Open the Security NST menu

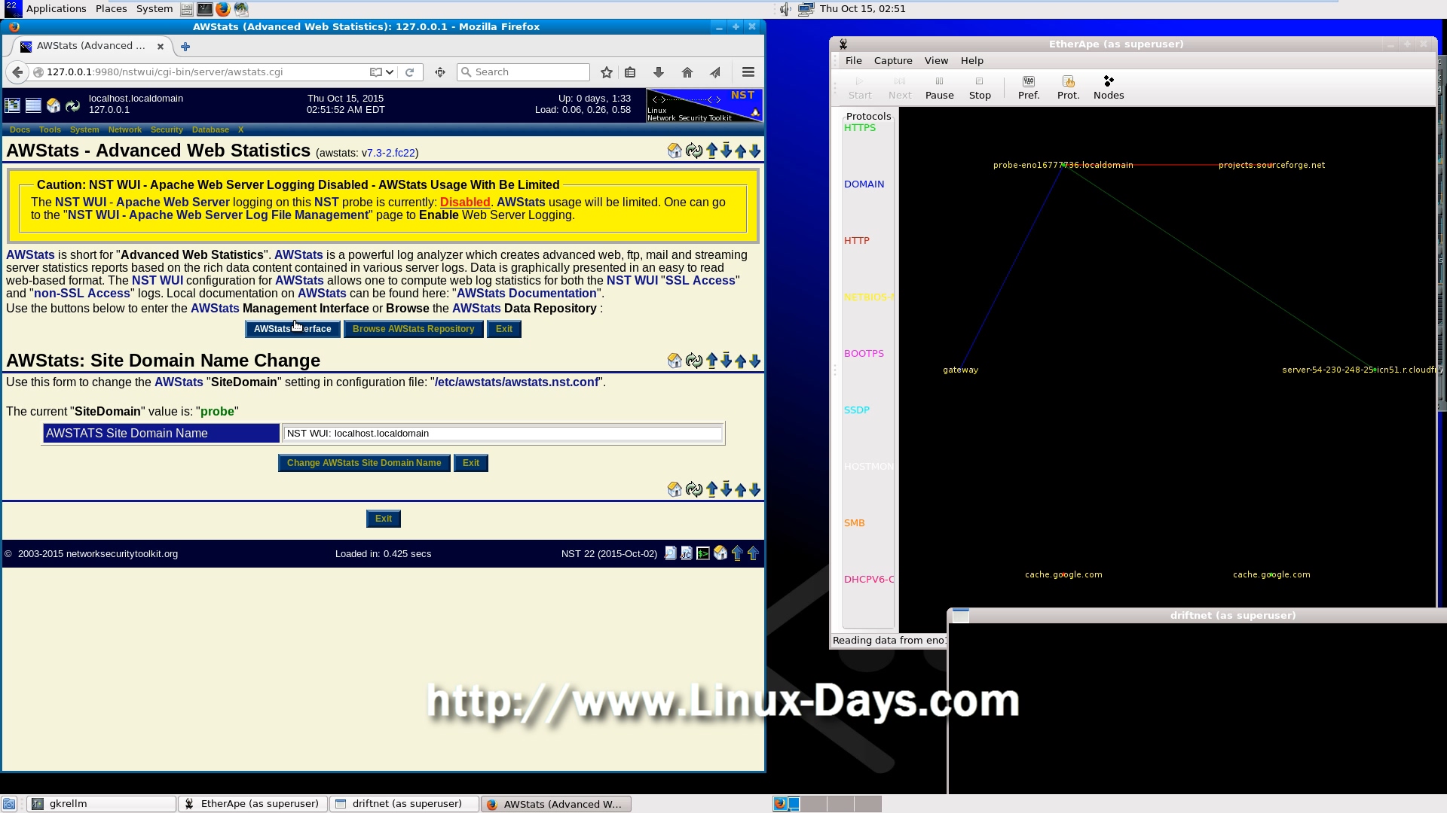pyautogui.click(x=167, y=130)
